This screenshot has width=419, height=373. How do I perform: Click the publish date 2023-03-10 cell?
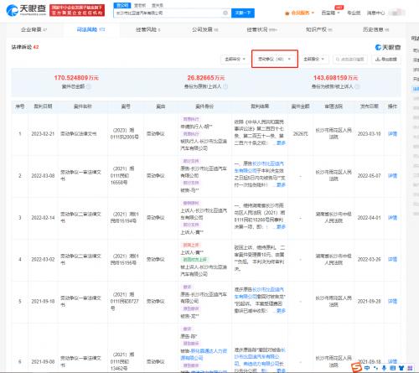point(369,134)
